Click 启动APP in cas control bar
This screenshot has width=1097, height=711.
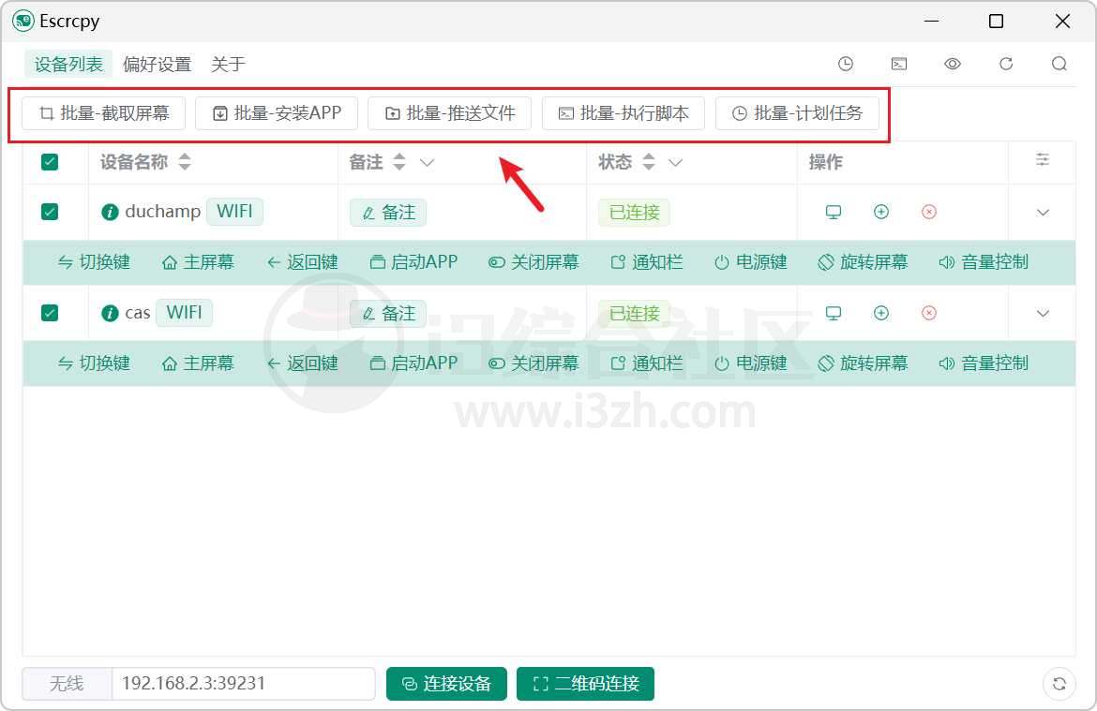coord(413,363)
